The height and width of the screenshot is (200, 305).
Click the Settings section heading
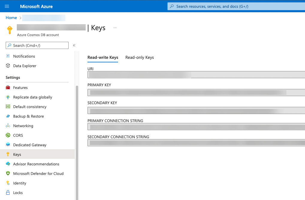tap(13, 78)
